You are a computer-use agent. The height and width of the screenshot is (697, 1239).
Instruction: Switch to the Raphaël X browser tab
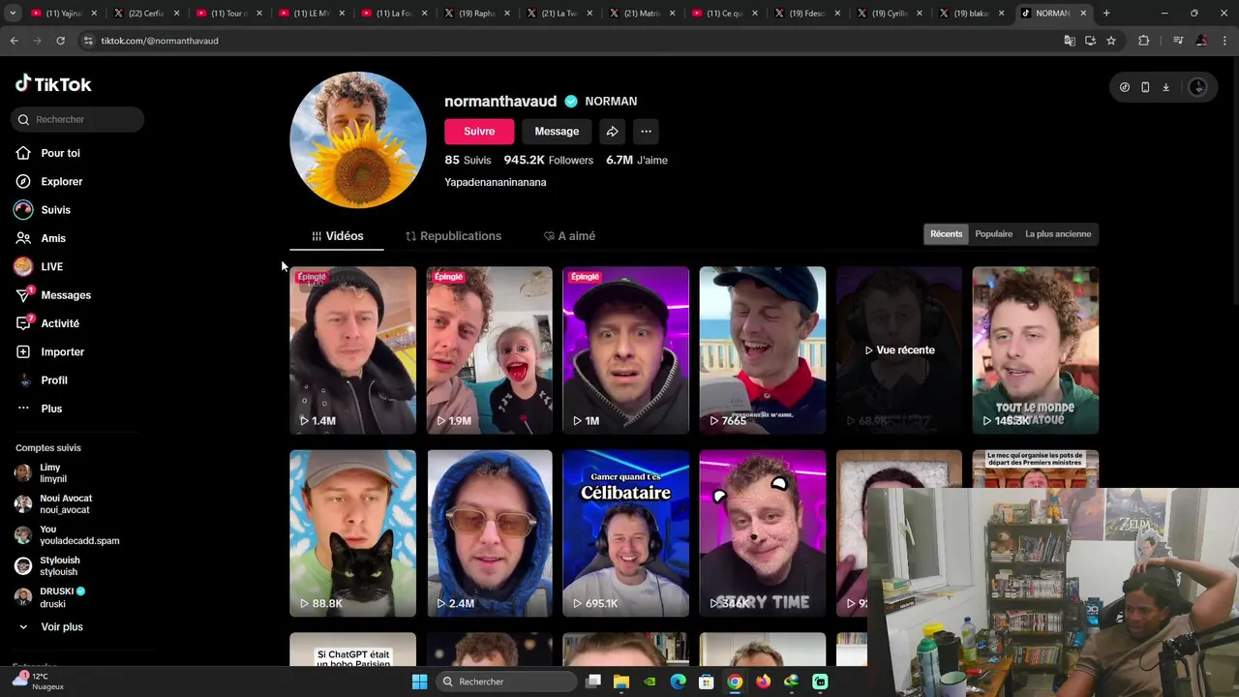(x=477, y=14)
